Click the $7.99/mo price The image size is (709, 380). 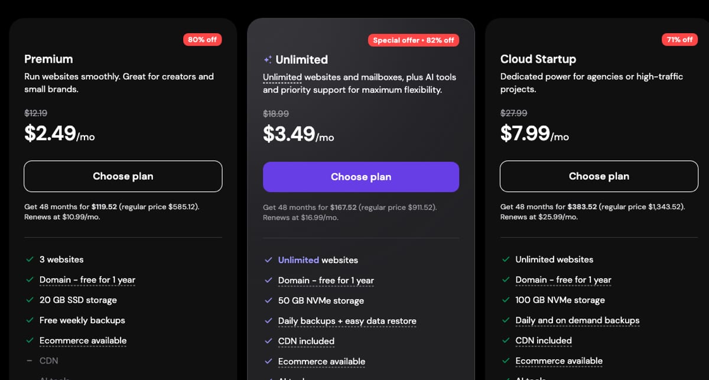pyautogui.click(x=535, y=134)
